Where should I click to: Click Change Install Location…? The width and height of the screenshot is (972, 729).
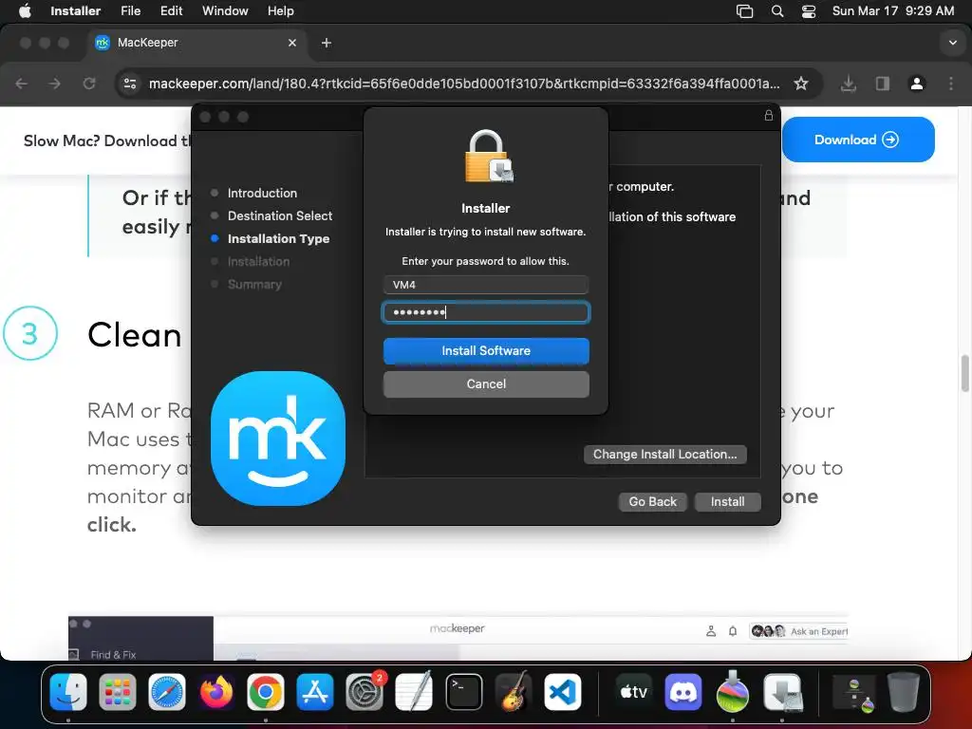[x=664, y=455]
